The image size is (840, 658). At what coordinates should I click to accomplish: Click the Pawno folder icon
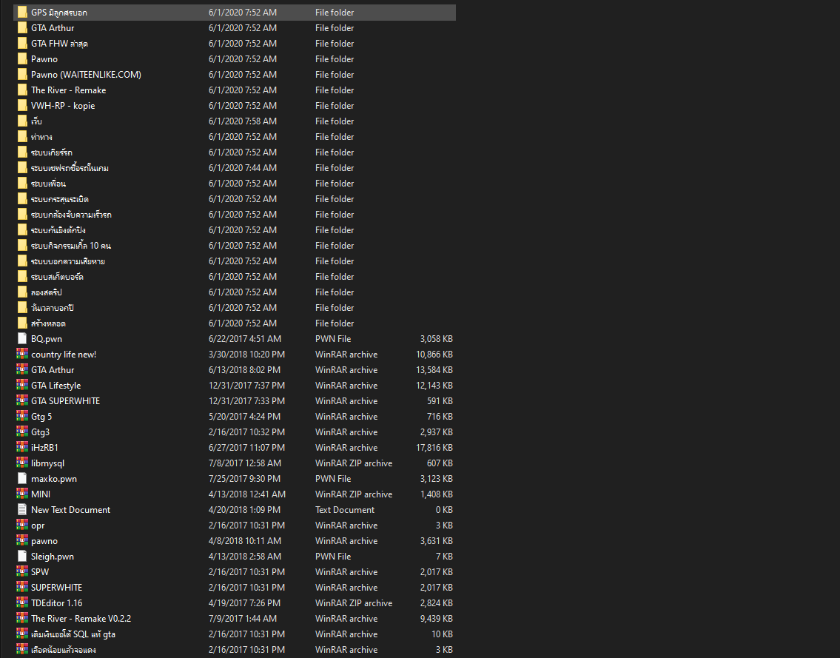pyautogui.click(x=22, y=59)
